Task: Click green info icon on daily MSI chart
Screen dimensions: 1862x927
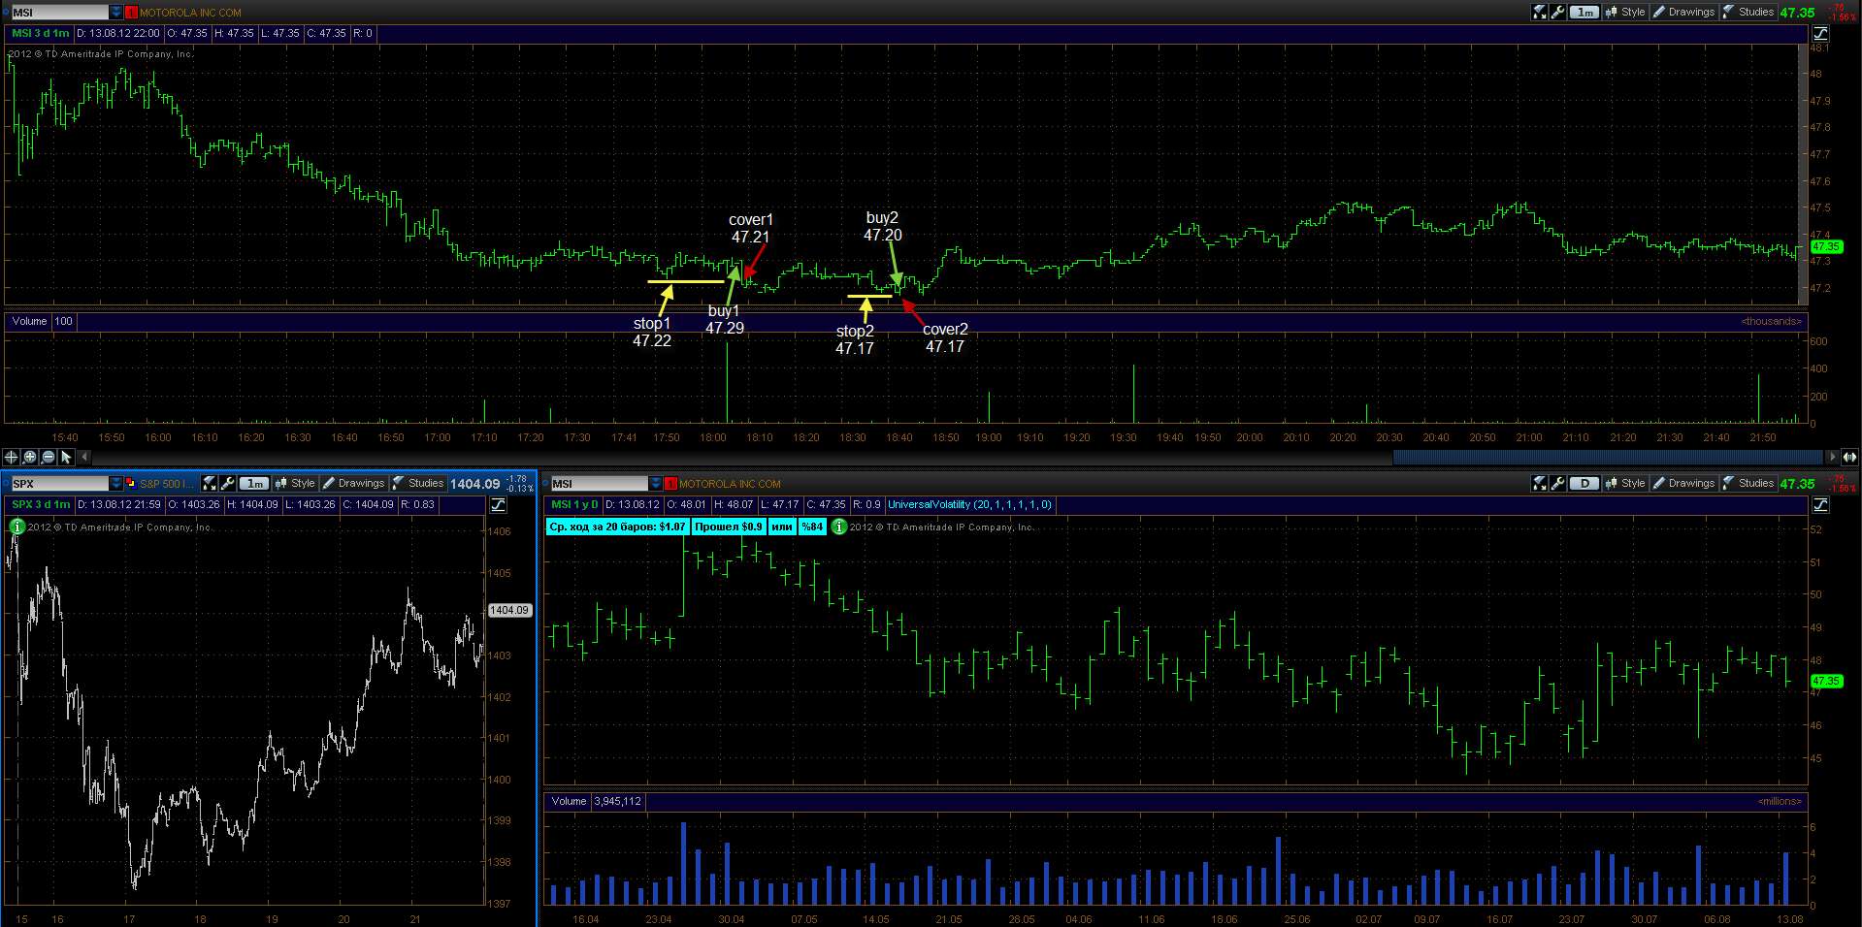Action: point(839,527)
